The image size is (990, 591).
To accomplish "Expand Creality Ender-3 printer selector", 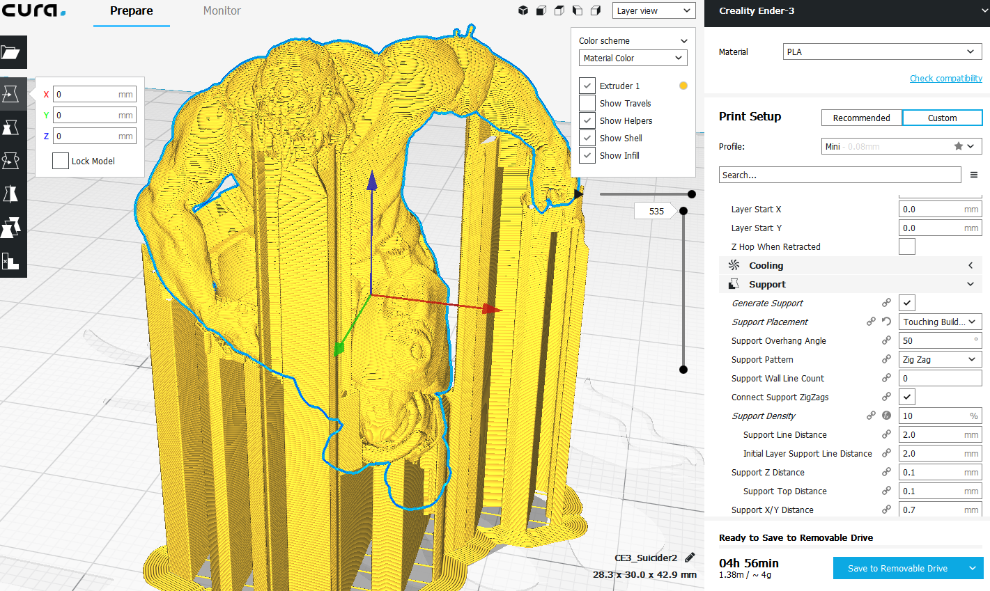I will click(847, 13).
